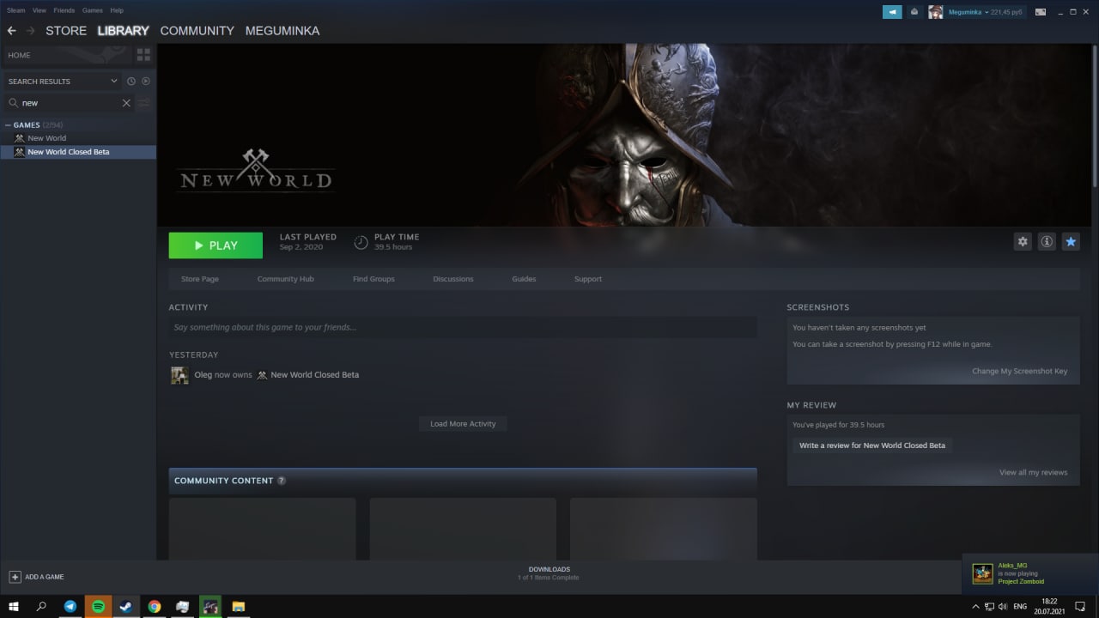The image size is (1099, 618).
Task: Click Add a Game label
Action: [45, 577]
